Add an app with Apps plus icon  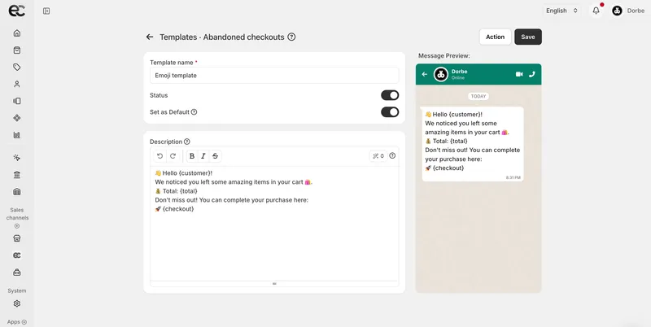tap(24, 322)
